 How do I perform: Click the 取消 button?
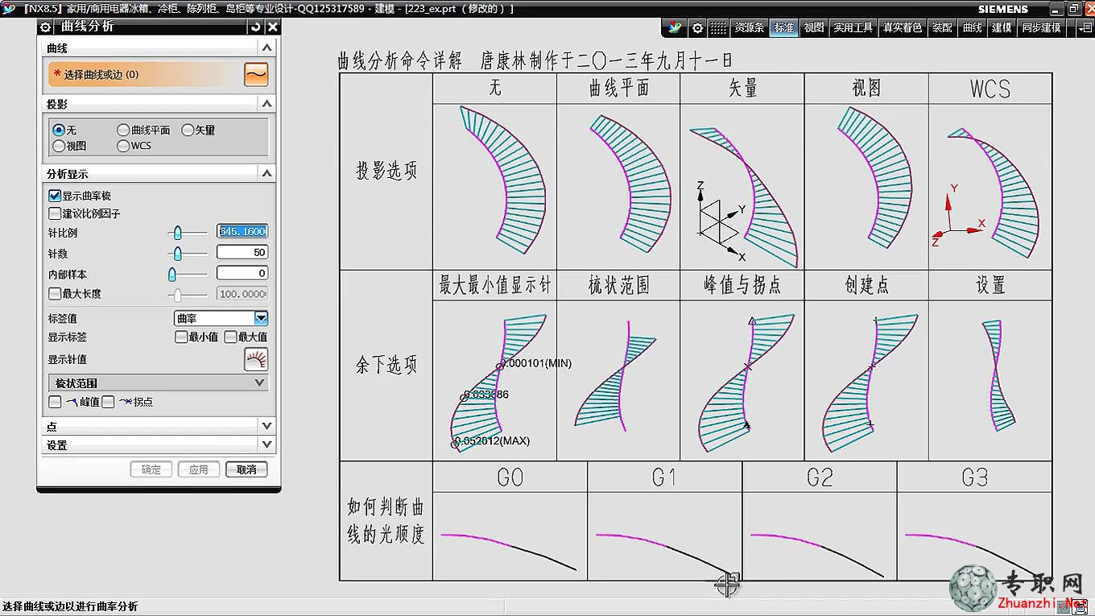246,469
